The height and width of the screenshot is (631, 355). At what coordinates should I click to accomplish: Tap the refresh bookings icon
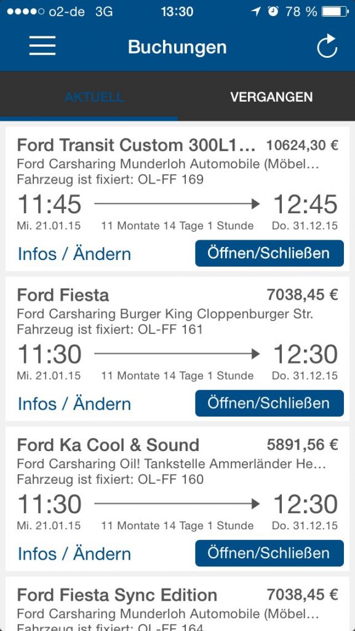327,46
